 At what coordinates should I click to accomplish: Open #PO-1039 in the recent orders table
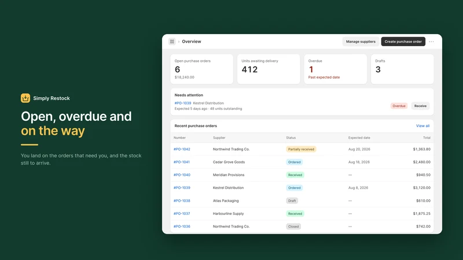pyautogui.click(x=182, y=188)
